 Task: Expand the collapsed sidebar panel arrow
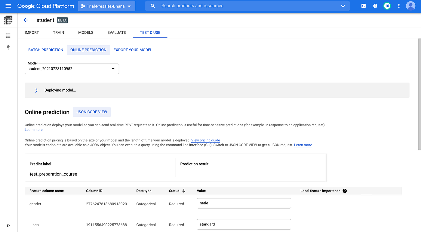pos(8,226)
